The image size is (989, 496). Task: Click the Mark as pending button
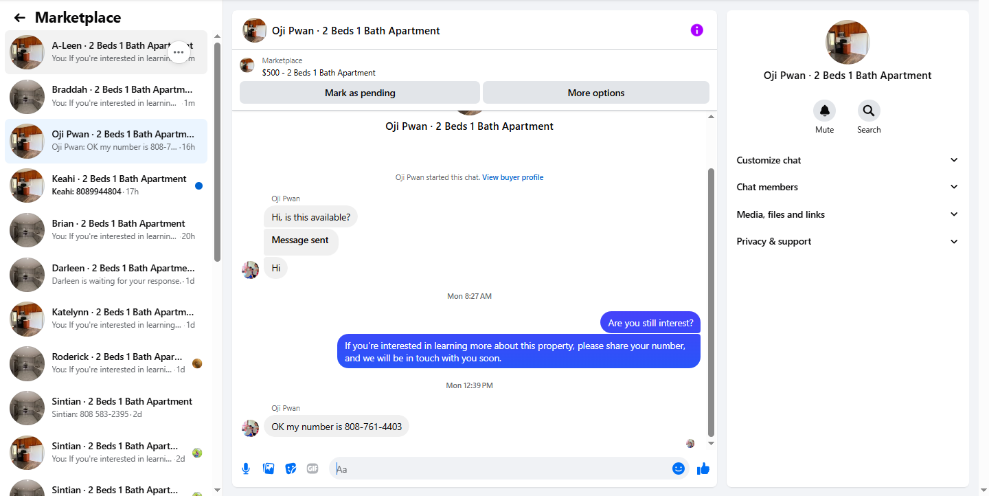point(360,93)
